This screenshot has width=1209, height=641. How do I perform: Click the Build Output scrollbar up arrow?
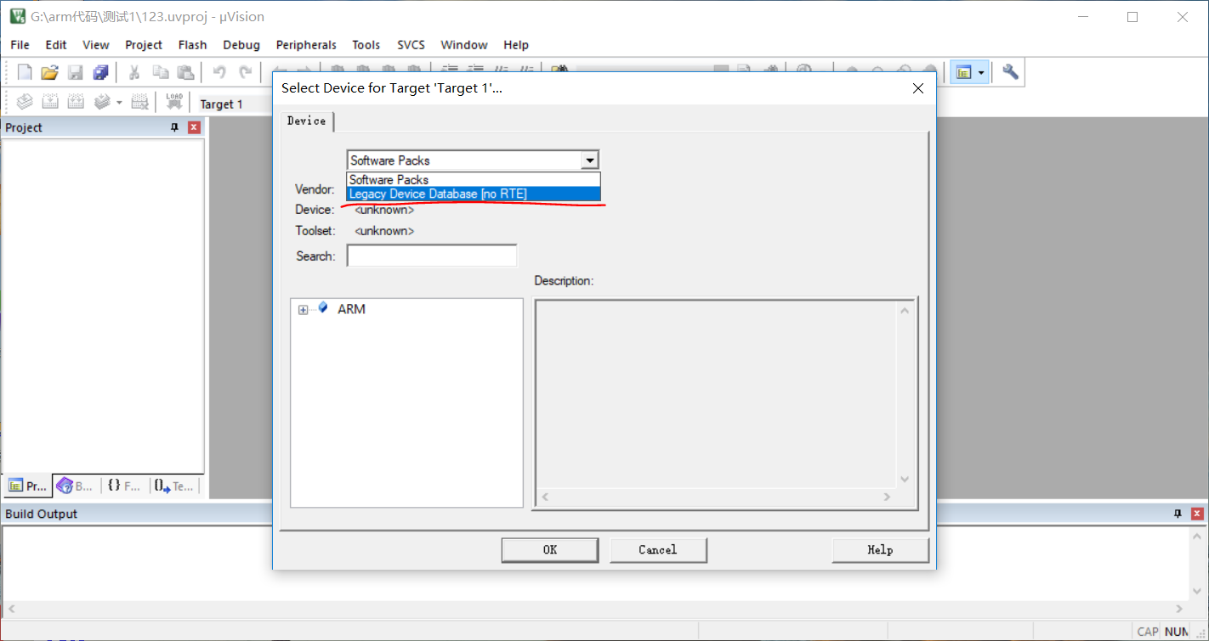[1197, 536]
